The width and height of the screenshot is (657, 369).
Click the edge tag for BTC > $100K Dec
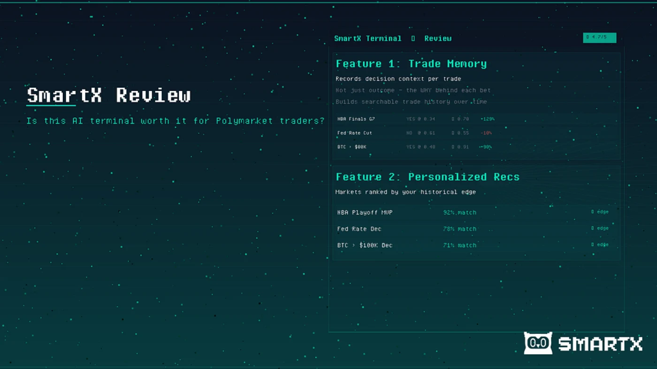coord(600,245)
